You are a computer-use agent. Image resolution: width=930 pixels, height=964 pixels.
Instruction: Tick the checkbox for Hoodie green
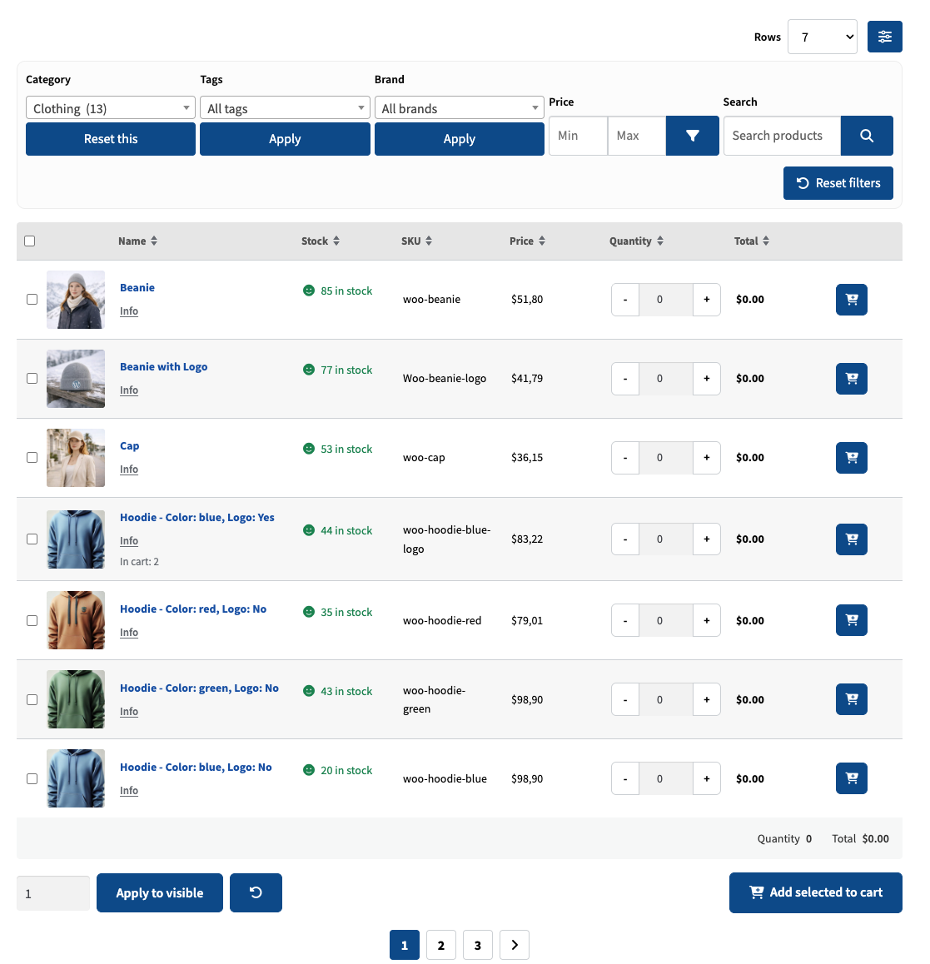32,699
